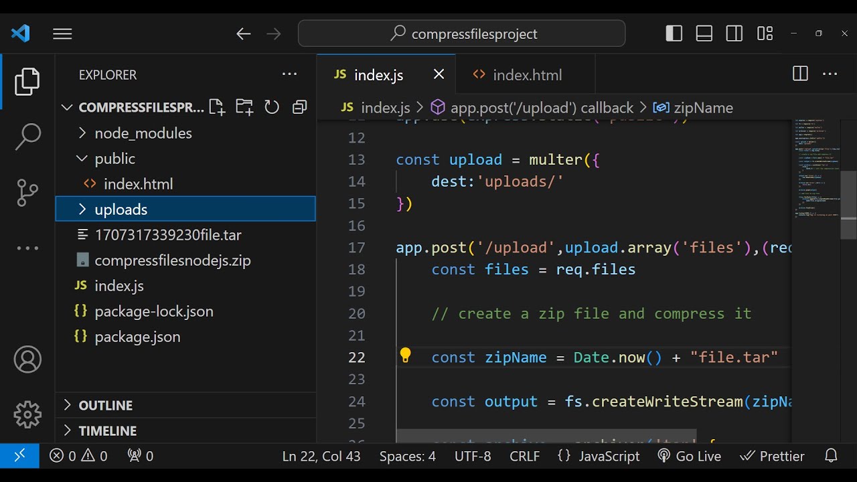Image resolution: width=857 pixels, height=482 pixels.
Task: Open the Search view in activity bar
Action: 27,137
